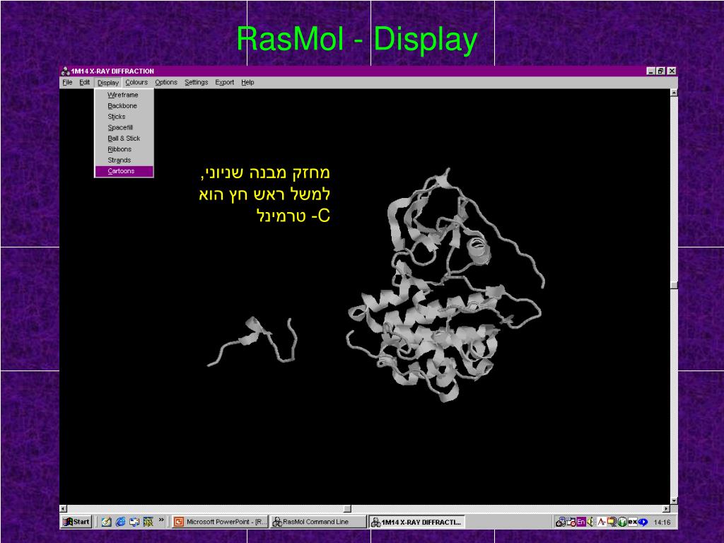Screen dimensions: 724x543
Task: Minimize the RasMol window
Action: point(651,71)
